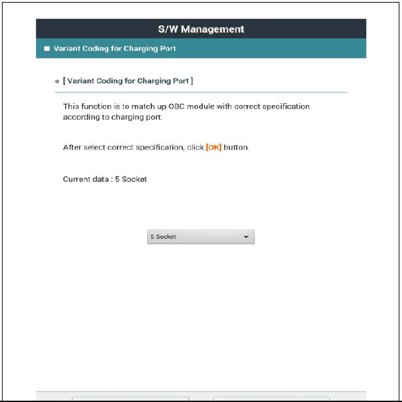402x402 pixels.
Task: Click the horizontal divider under the heading
Action: pos(201,92)
